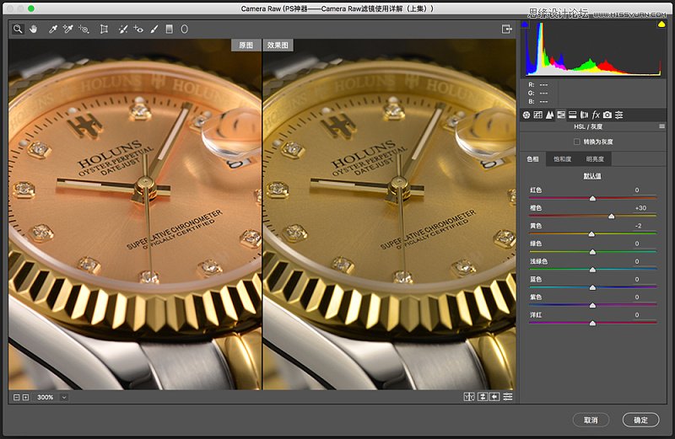Open the Effects fx panel icon
The image size is (675, 439).
[596, 115]
